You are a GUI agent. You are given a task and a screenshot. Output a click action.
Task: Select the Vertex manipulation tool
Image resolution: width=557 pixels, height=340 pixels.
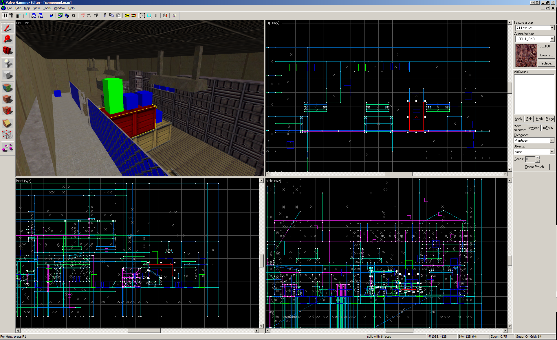[8, 134]
